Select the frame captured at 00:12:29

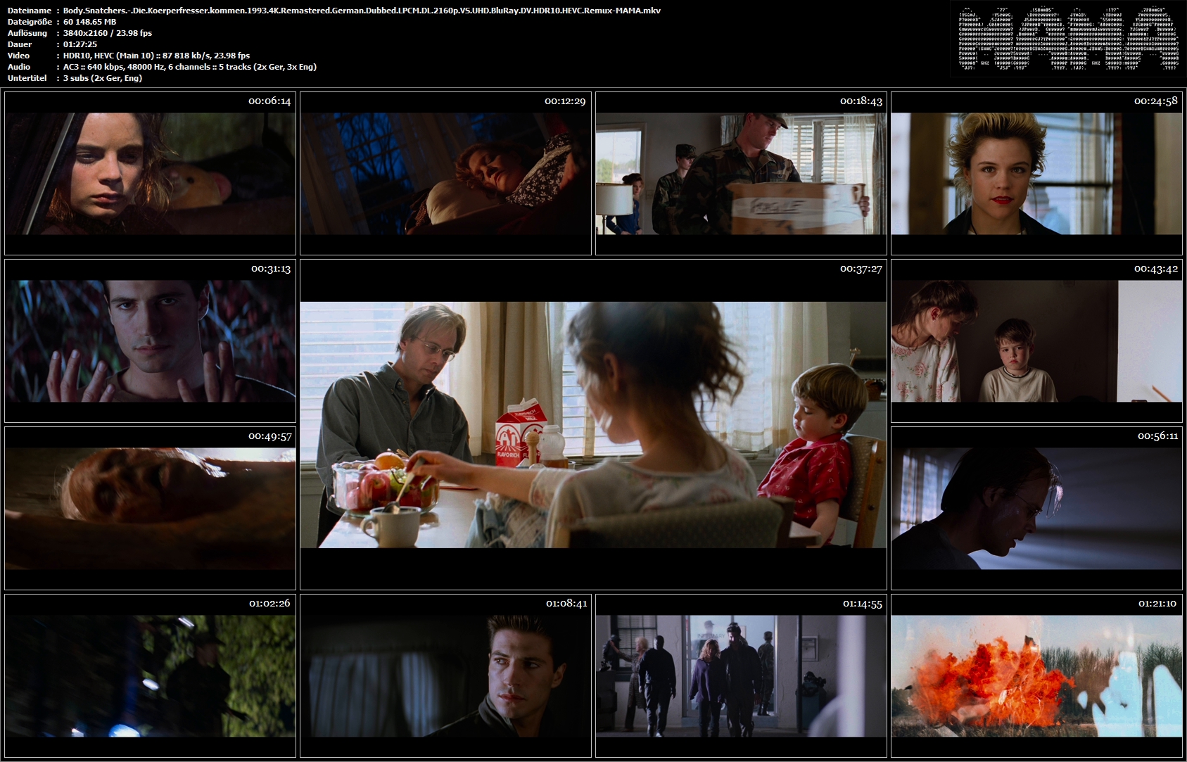445,173
